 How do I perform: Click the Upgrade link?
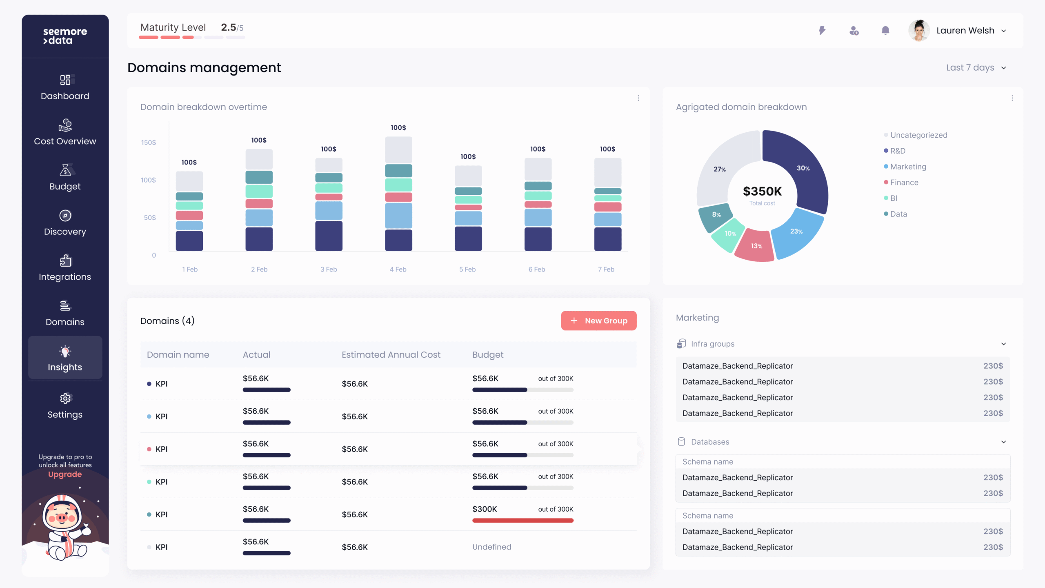coord(65,474)
